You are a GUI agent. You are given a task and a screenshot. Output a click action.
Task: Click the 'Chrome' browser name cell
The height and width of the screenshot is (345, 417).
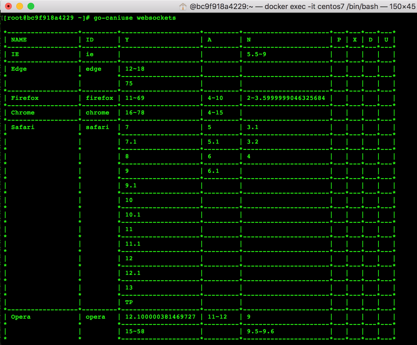click(x=23, y=112)
